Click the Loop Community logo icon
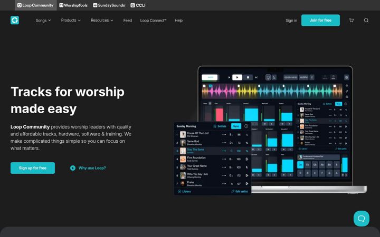Screen dimensions: 380x237 pos(15,21)
